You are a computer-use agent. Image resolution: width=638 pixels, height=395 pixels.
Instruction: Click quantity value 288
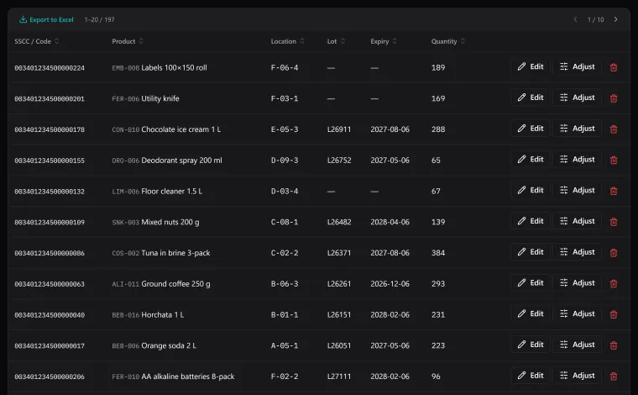pos(438,129)
